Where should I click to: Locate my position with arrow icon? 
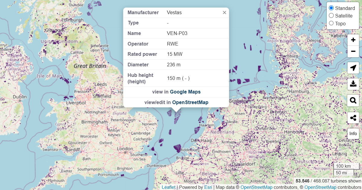click(x=353, y=68)
